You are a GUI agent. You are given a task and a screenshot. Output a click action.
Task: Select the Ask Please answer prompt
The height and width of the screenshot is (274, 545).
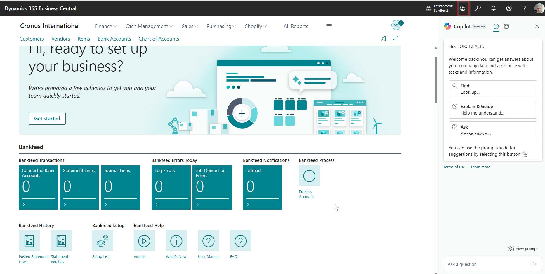point(493,130)
